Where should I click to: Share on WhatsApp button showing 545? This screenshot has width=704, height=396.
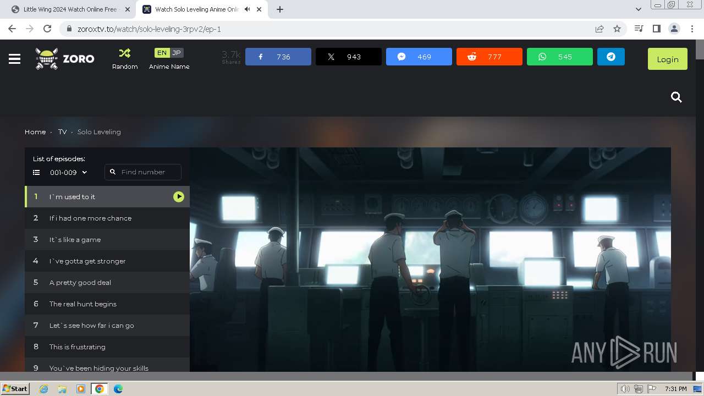tap(560, 57)
